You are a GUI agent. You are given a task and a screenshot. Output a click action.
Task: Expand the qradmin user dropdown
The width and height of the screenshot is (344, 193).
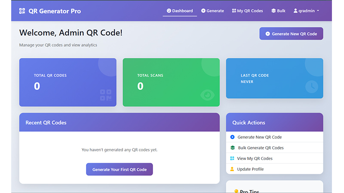(306, 11)
